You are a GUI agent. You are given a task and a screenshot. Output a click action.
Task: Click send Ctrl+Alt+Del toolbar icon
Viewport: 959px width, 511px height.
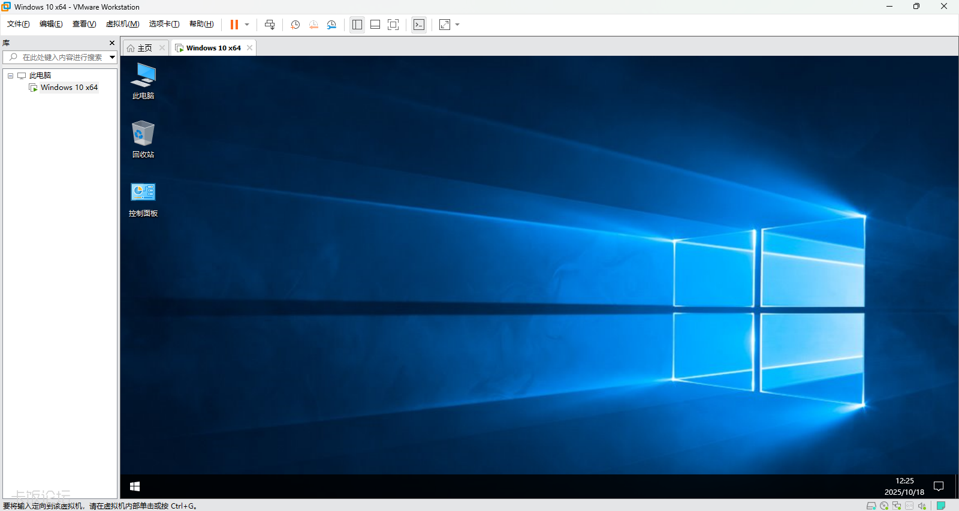click(x=270, y=25)
